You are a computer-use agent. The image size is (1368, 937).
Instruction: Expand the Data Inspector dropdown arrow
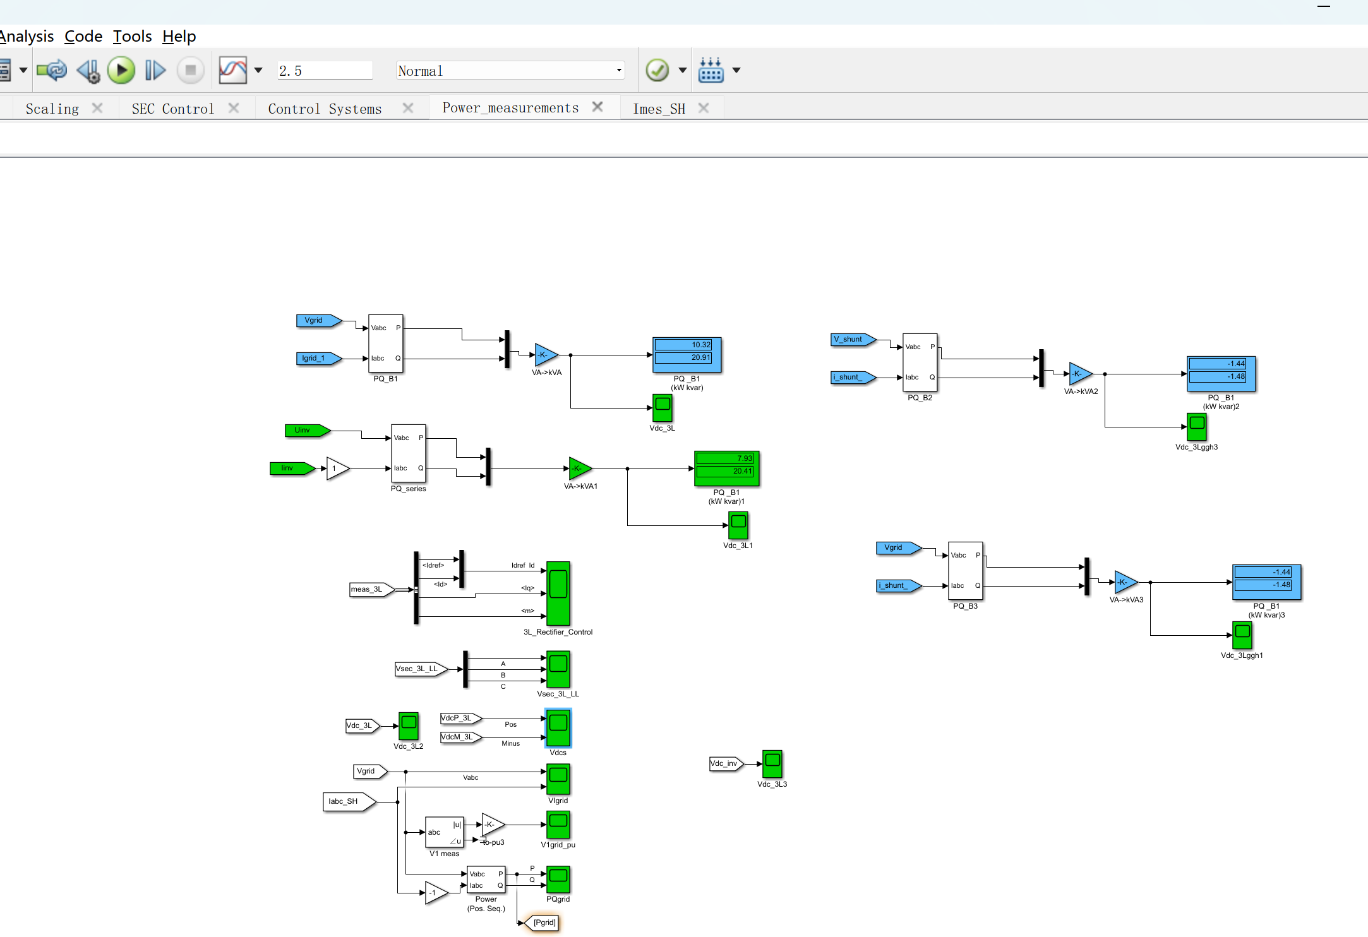tap(258, 70)
